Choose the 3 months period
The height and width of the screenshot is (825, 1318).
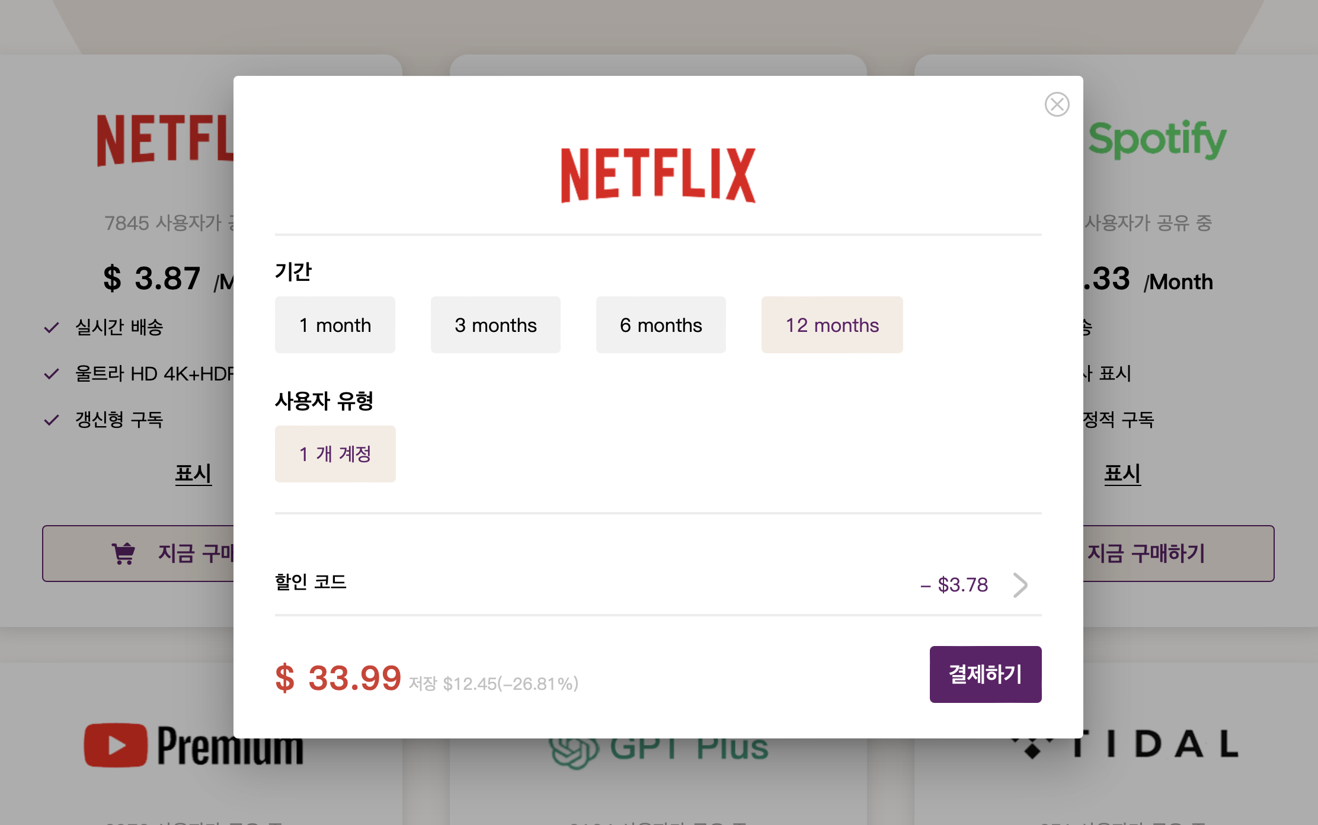(495, 325)
